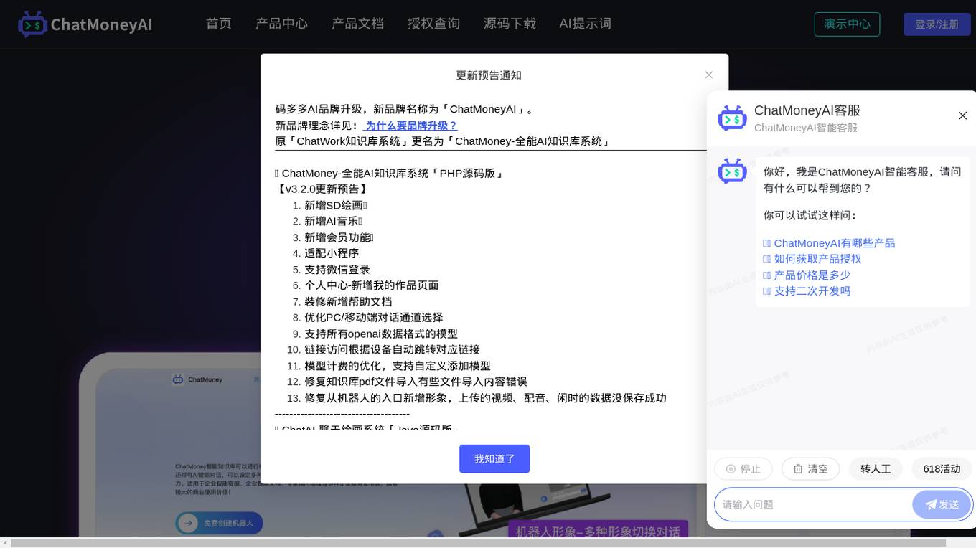Close the ChatMoneyAI customer service panel
The height and width of the screenshot is (548, 976).
coord(963,116)
